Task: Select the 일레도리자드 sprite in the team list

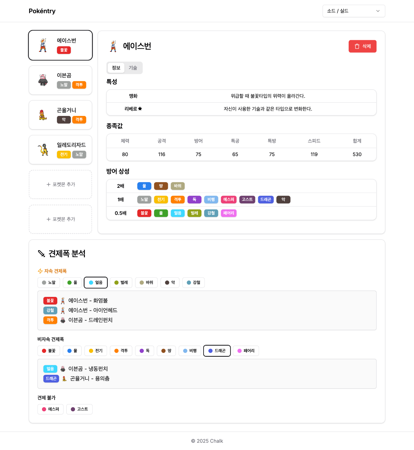Action: click(x=43, y=150)
